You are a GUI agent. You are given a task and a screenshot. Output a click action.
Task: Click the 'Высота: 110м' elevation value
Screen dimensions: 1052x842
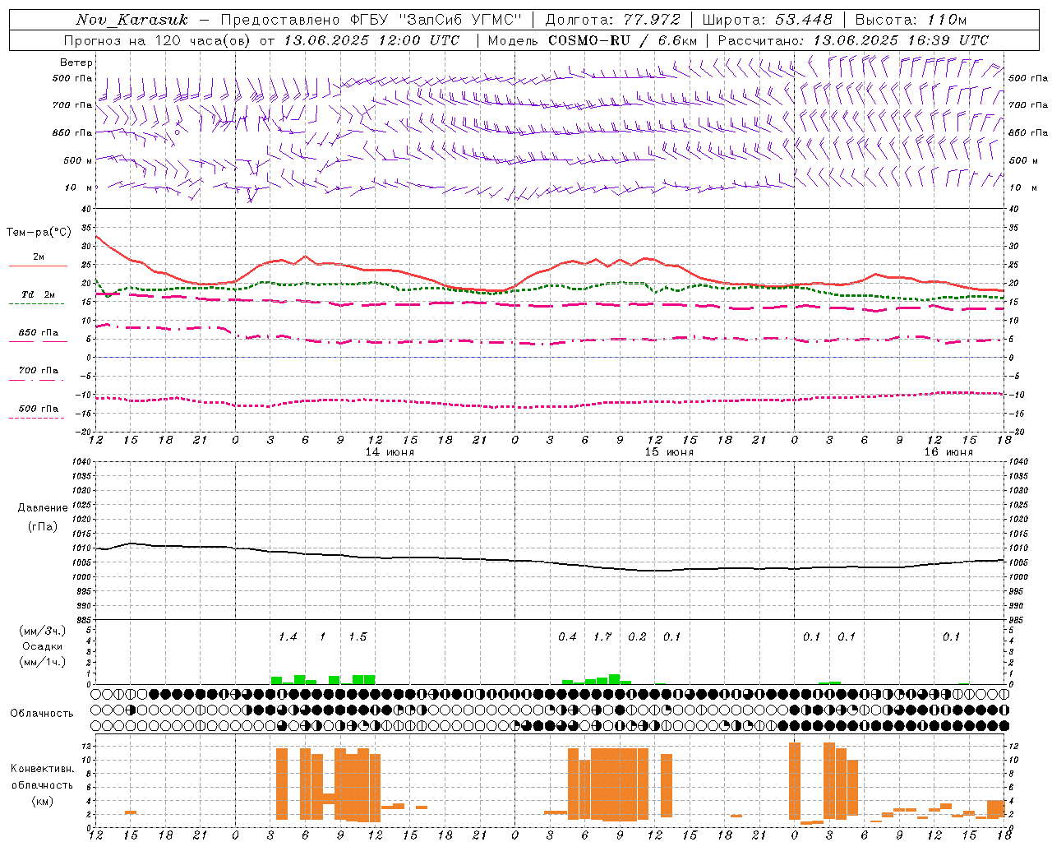point(911,20)
